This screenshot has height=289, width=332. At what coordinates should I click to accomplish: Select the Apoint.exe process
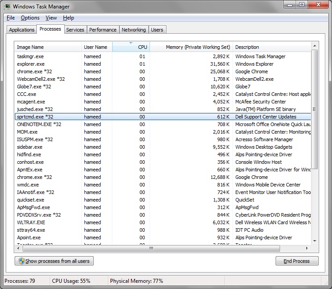(x=163, y=238)
